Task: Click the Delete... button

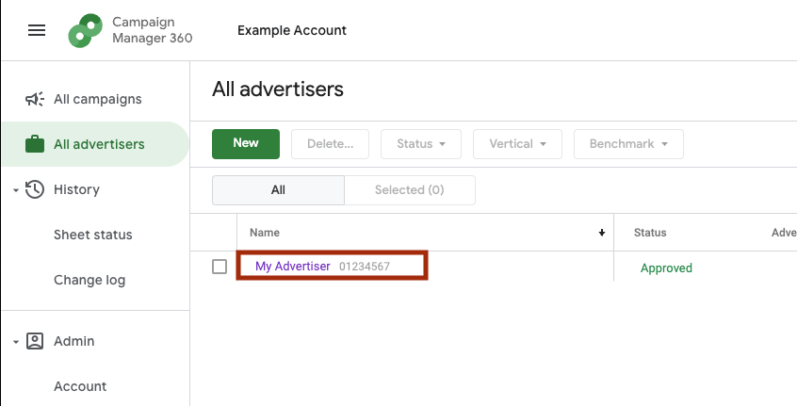Action: pyautogui.click(x=330, y=144)
